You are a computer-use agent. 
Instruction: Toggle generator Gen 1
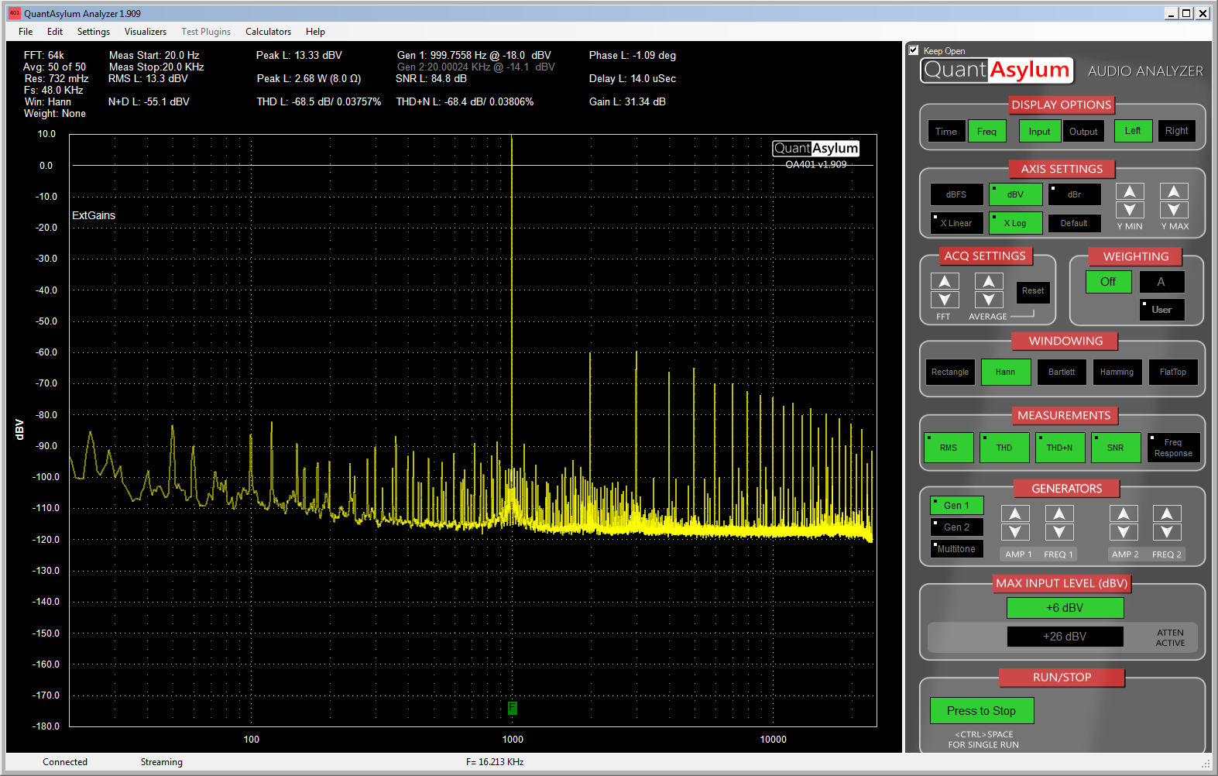click(956, 506)
